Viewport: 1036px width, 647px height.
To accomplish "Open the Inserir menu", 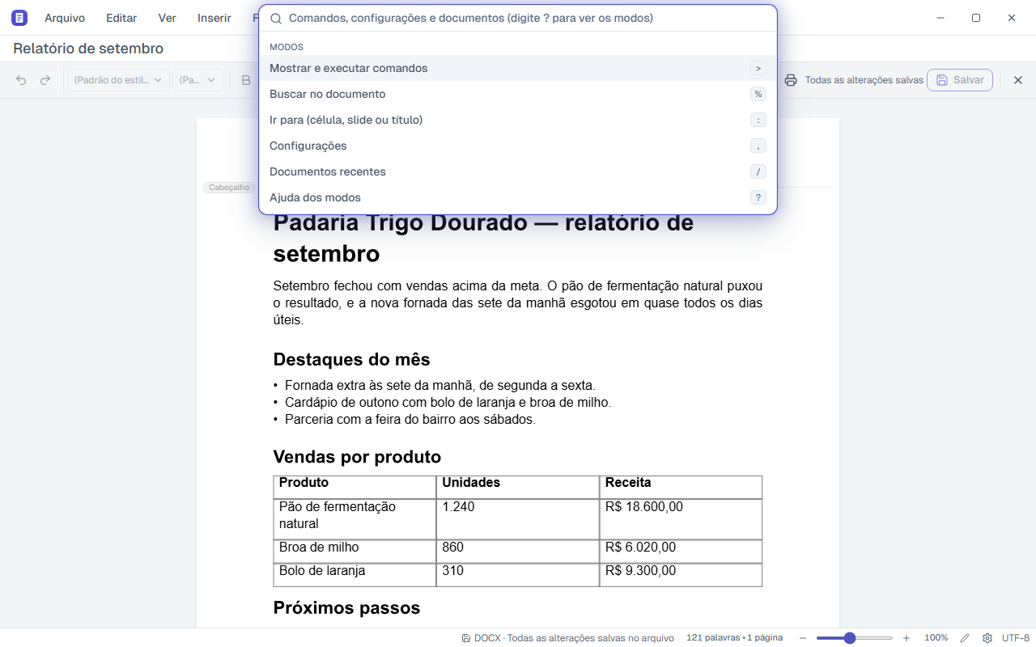I will [x=214, y=18].
